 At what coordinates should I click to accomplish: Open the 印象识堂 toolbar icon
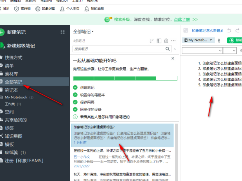click(38, 9)
